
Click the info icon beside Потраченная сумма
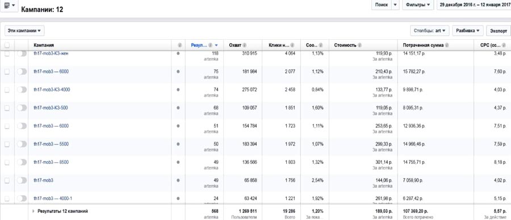(x=447, y=45)
